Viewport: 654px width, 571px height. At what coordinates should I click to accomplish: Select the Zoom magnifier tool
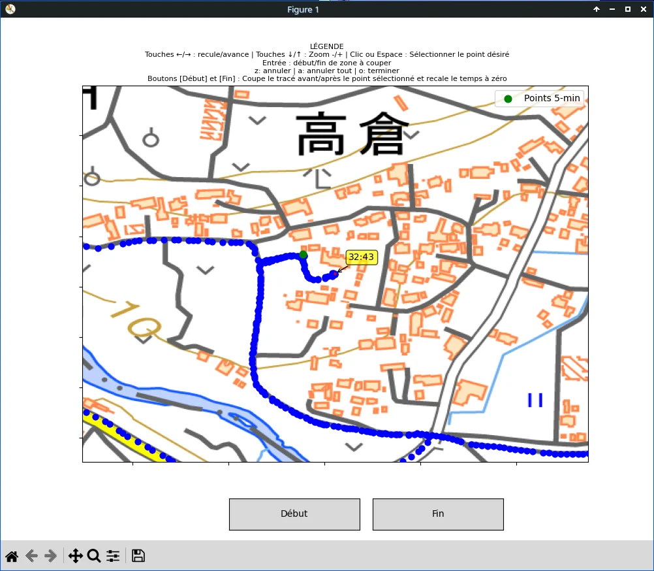point(94,556)
